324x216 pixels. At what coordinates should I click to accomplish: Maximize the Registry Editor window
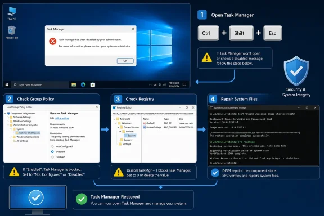coord(187,107)
